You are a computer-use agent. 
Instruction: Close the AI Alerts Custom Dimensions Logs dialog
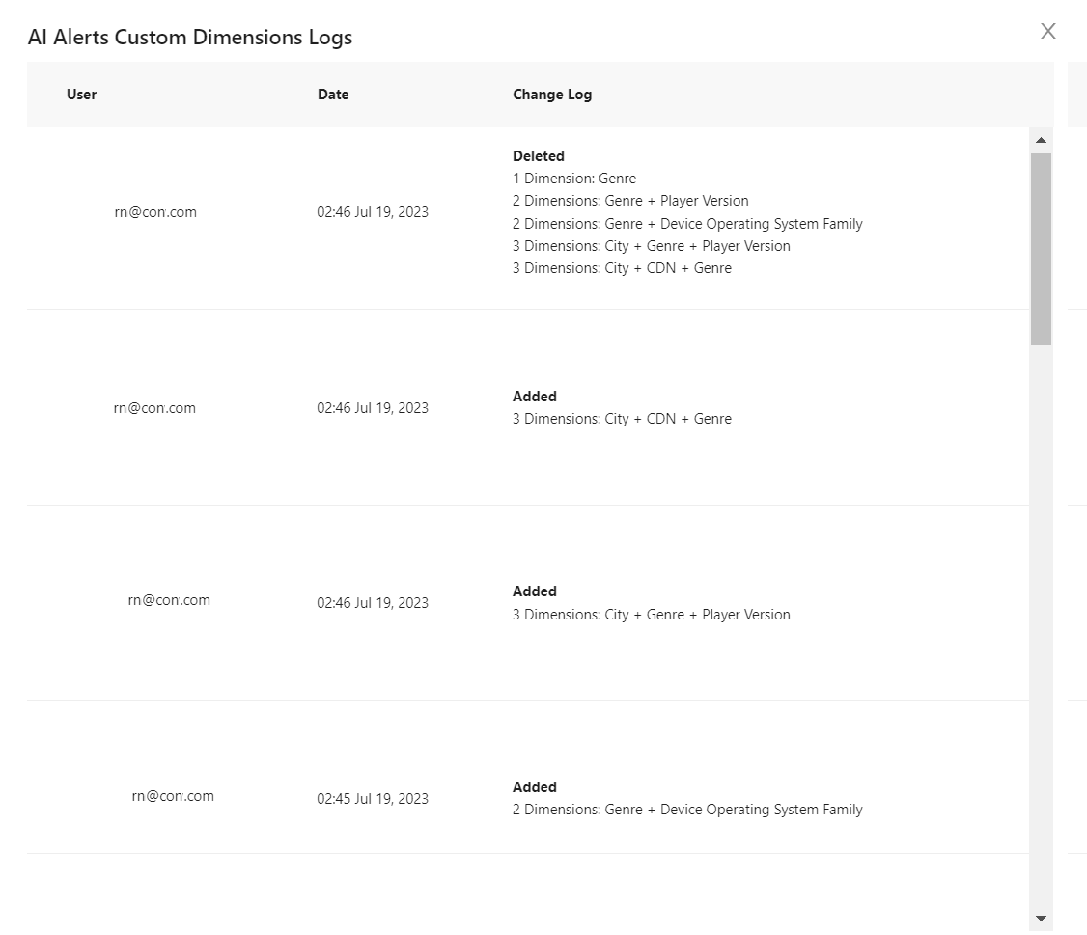point(1047,31)
